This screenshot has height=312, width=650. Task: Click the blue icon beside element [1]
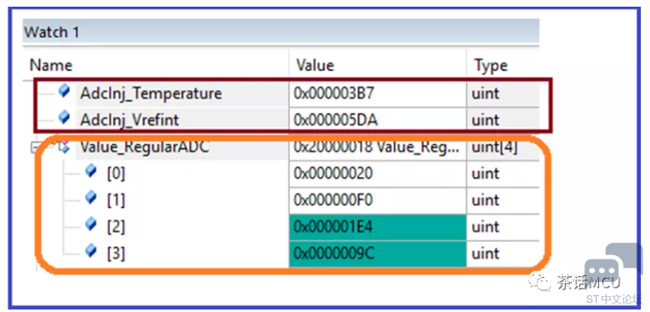(x=91, y=198)
